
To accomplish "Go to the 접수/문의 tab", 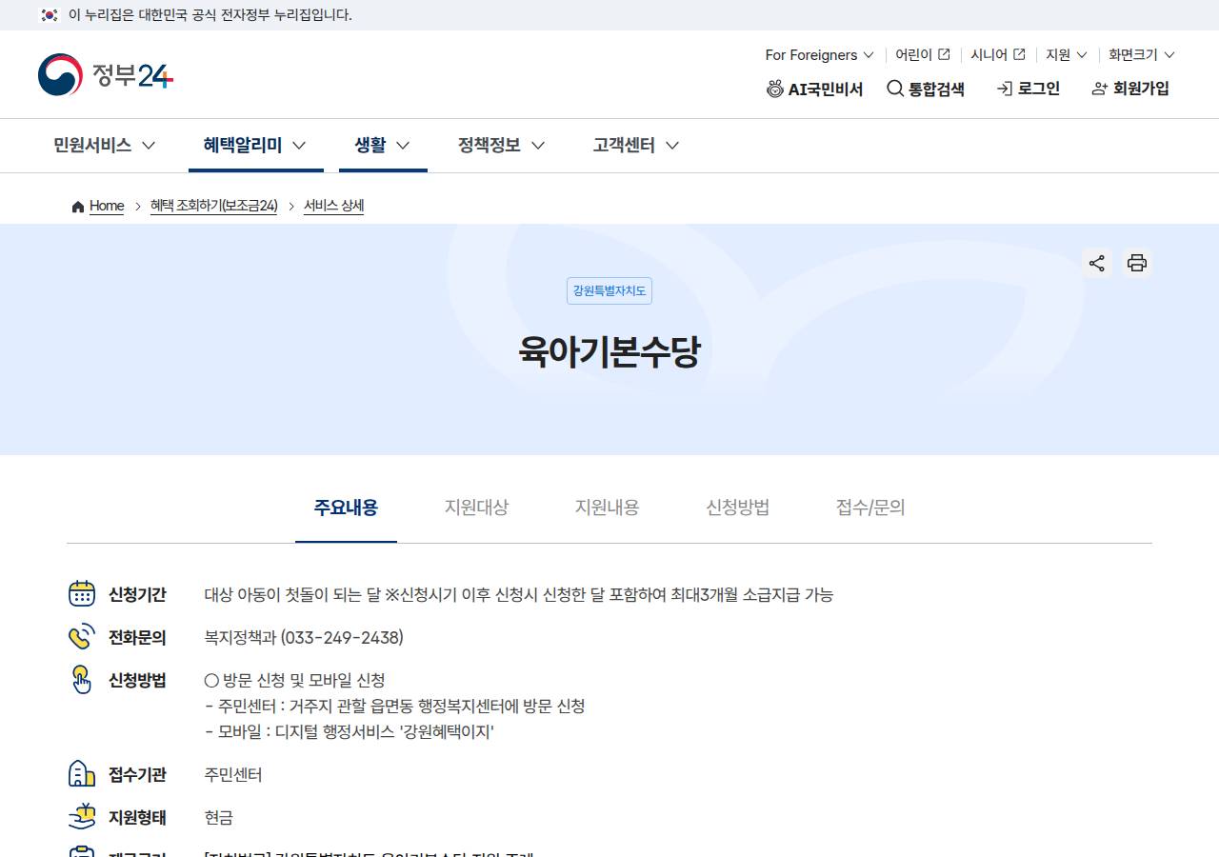I will [870, 508].
